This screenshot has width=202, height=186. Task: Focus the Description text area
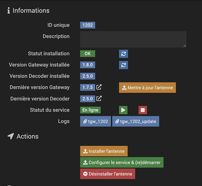pos(133,40)
